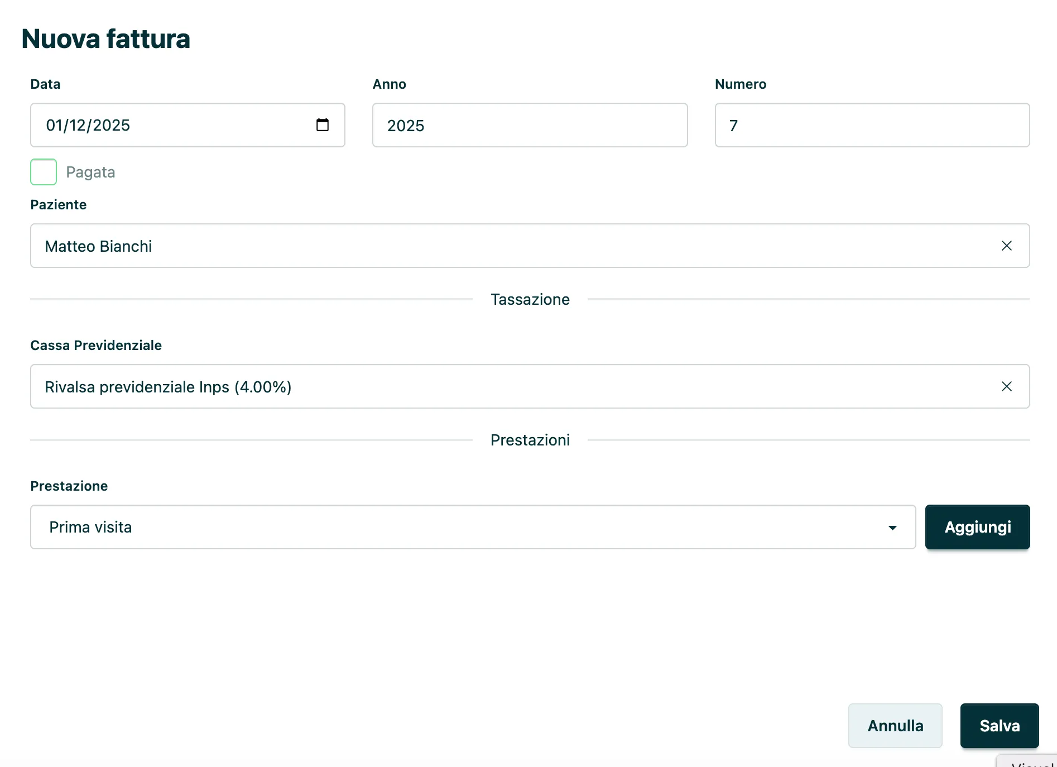Focus the Numero field containing 7
This screenshot has width=1057, height=767.
pos(872,125)
